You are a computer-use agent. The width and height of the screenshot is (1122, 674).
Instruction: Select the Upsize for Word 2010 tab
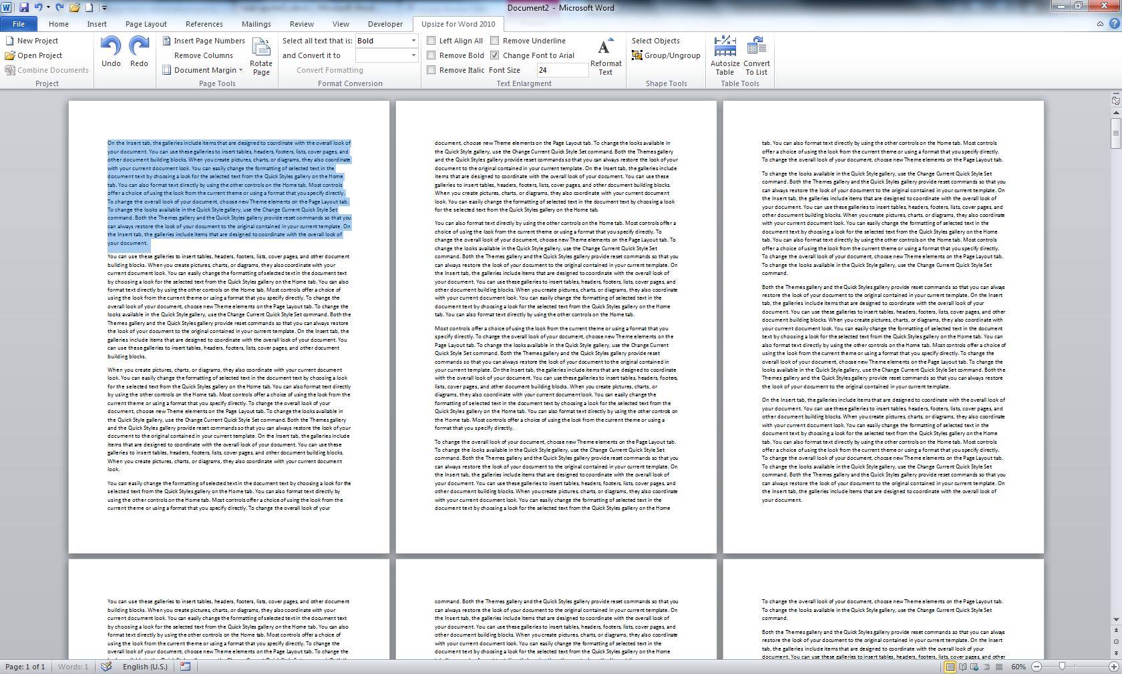[458, 24]
